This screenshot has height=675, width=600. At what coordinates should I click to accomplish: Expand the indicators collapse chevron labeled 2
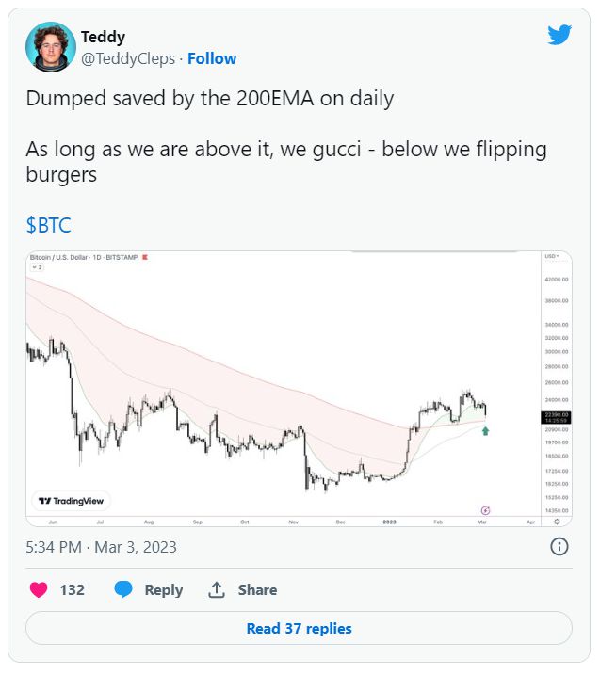[x=38, y=267]
